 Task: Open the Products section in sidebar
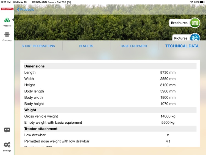(x=7, y=22)
